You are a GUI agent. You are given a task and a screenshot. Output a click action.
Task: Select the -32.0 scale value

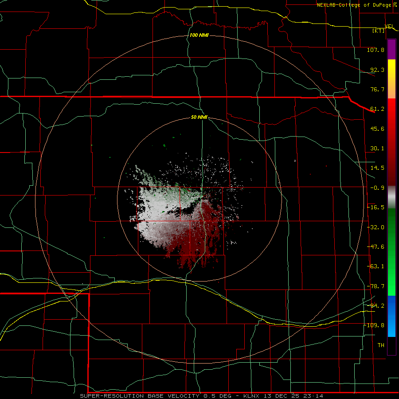(x=376, y=227)
